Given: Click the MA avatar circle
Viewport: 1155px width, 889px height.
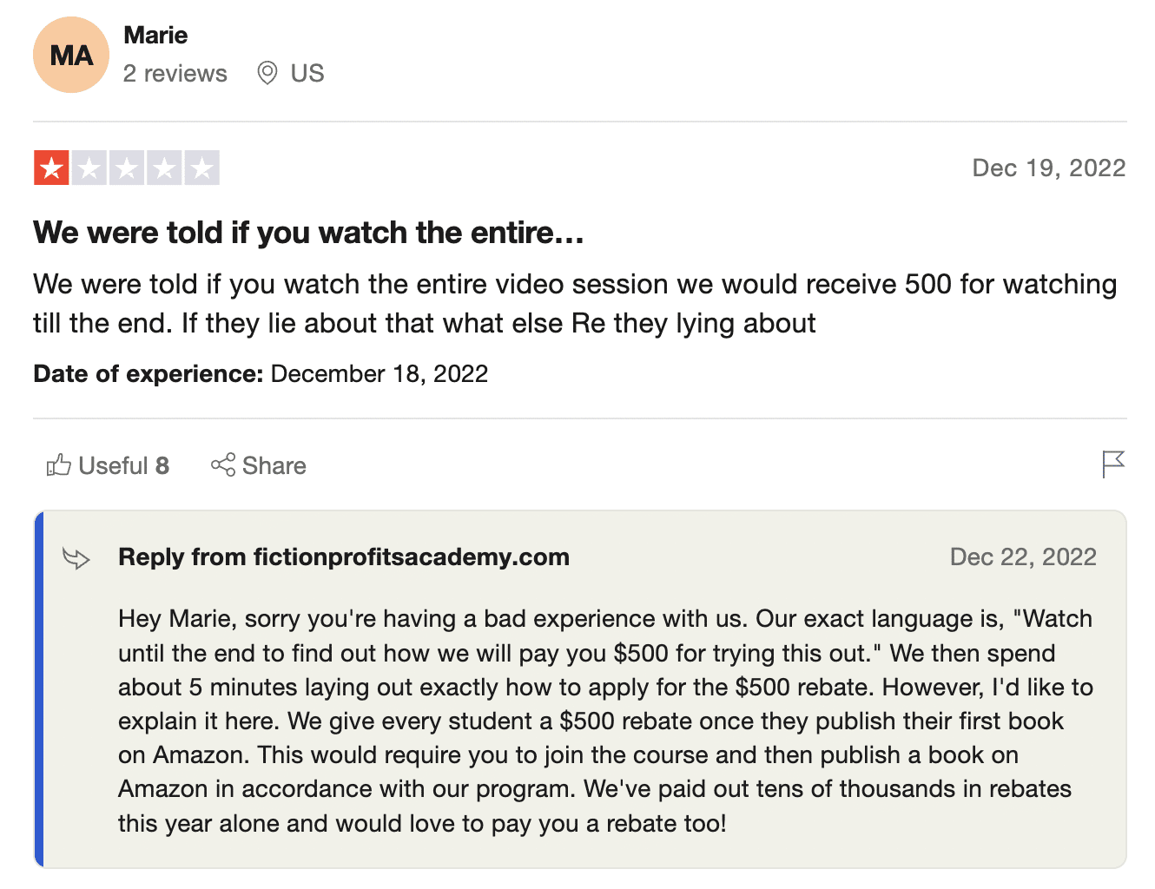Looking at the screenshot, I should [71, 55].
